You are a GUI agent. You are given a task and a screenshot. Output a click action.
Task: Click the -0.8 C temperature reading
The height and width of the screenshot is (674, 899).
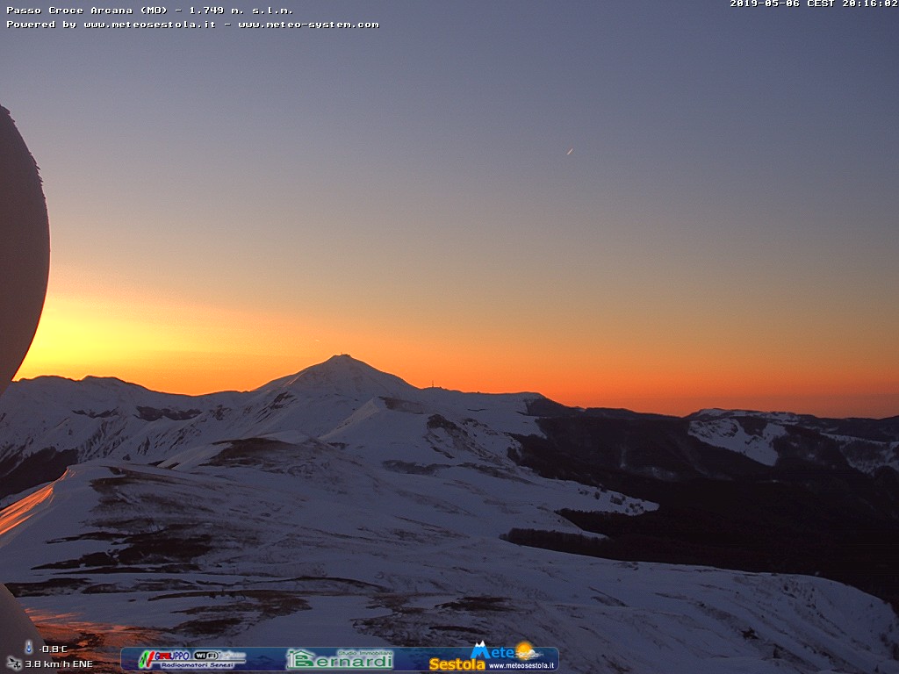coord(54,649)
